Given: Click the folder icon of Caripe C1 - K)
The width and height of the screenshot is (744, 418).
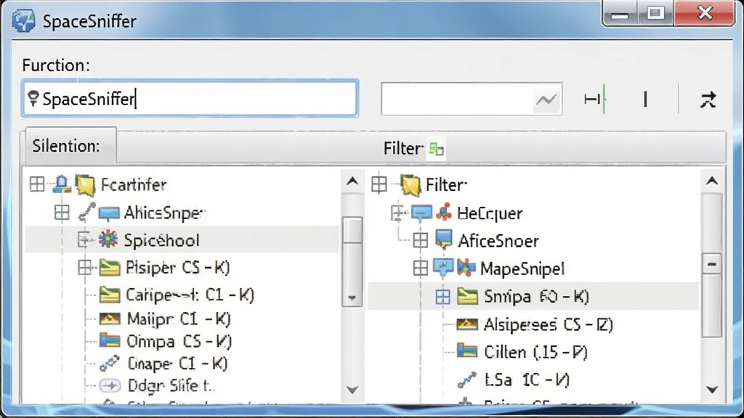Looking at the screenshot, I should pos(110,295).
